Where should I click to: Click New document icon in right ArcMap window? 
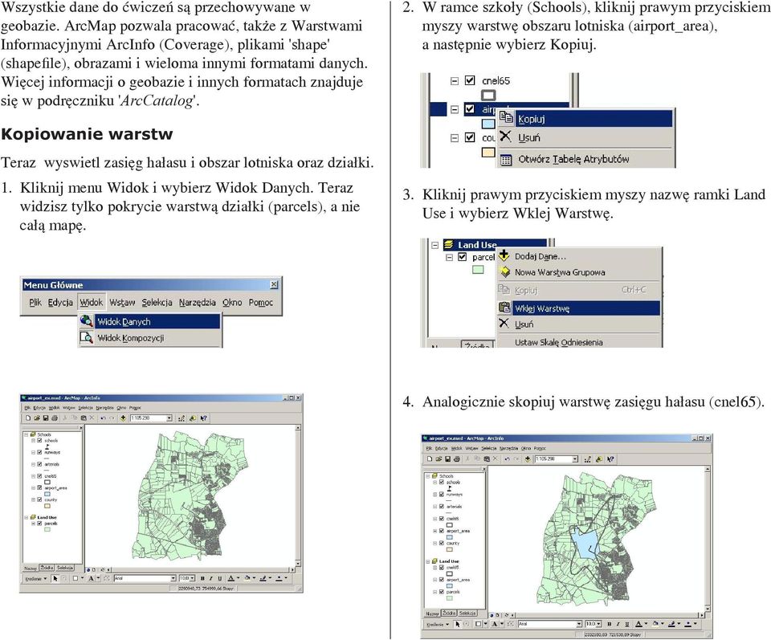click(430, 459)
